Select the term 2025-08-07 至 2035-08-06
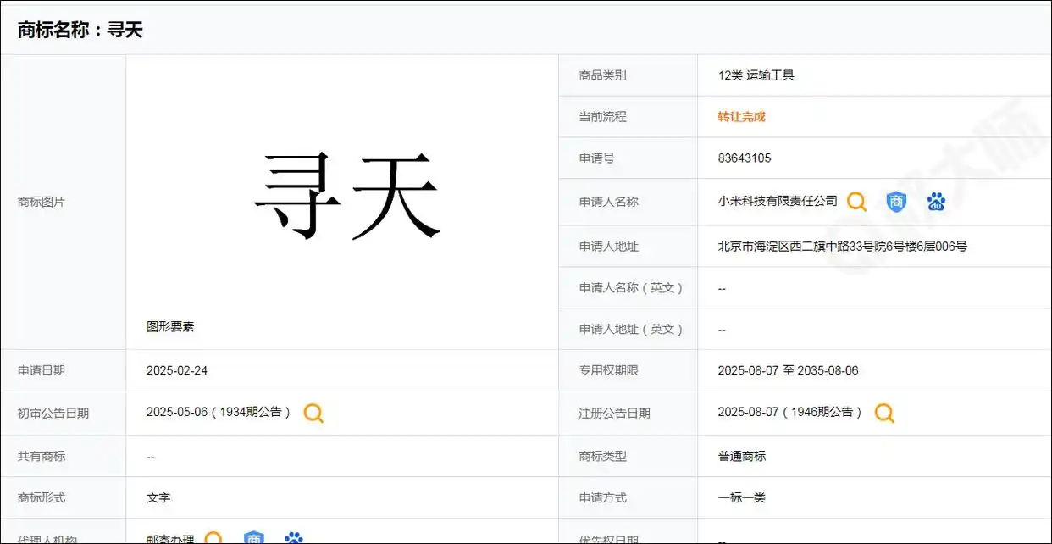 click(788, 370)
